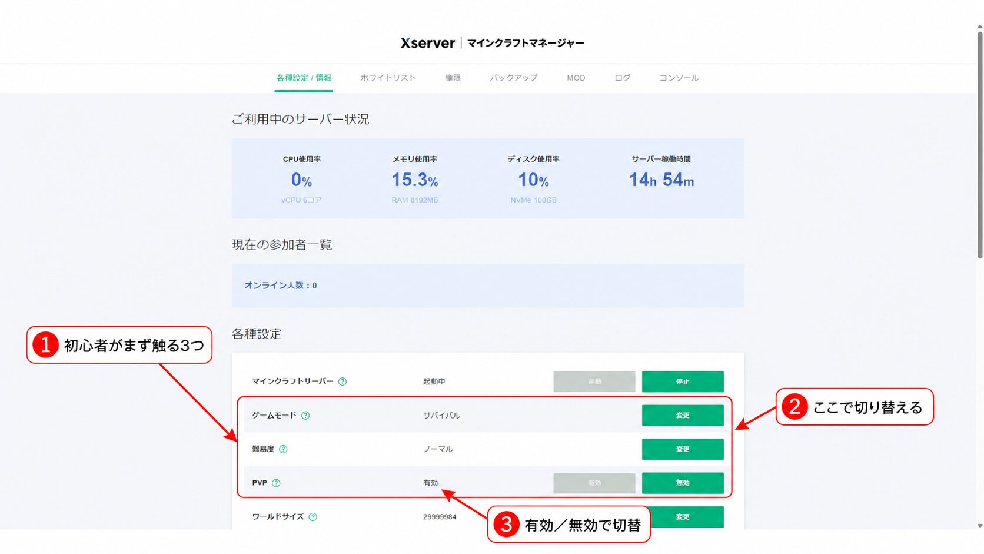Click the サバイバル game mode value

tap(441, 416)
